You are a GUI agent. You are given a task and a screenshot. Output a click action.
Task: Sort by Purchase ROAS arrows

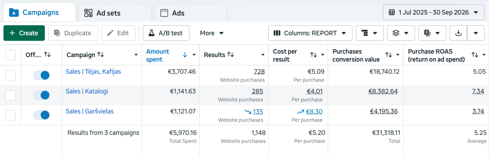coord(474,55)
